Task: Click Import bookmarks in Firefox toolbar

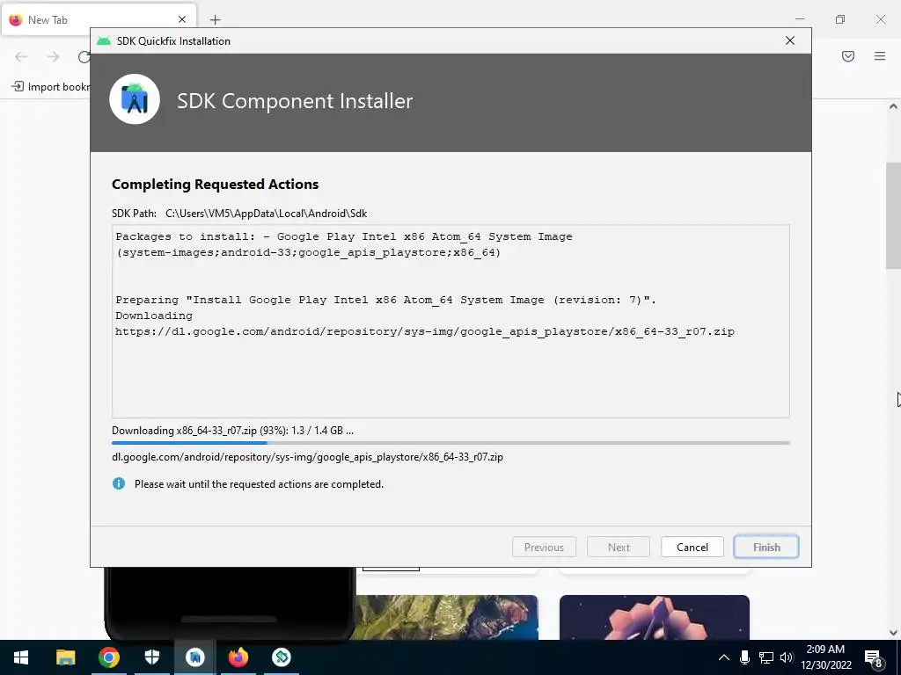Action: click(50, 87)
